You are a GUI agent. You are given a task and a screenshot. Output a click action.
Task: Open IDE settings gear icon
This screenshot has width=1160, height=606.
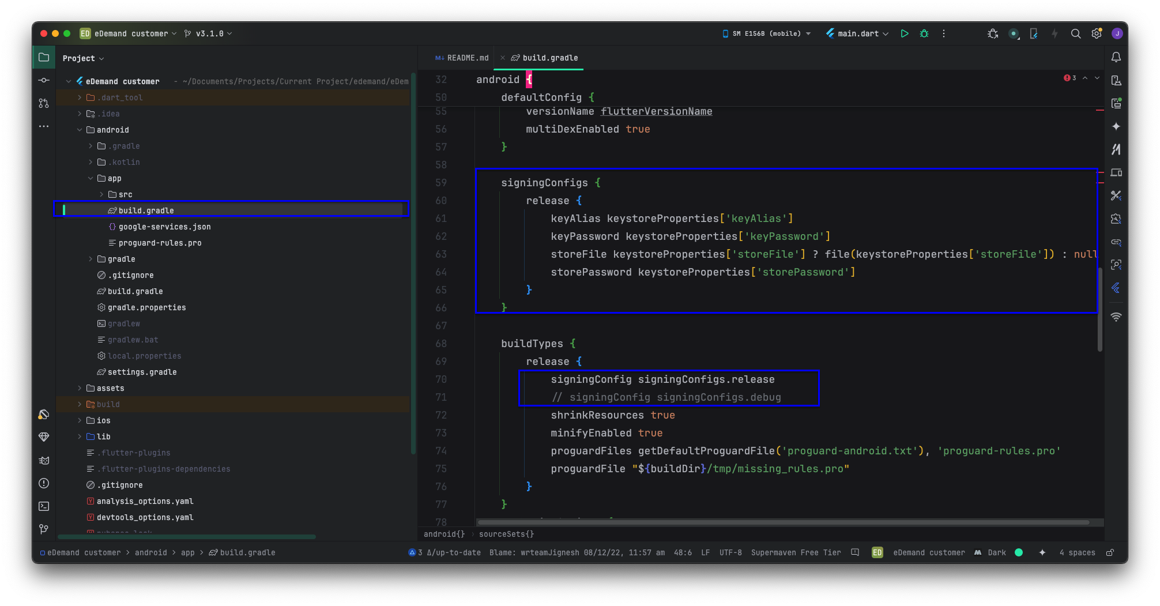point(1097,33)
